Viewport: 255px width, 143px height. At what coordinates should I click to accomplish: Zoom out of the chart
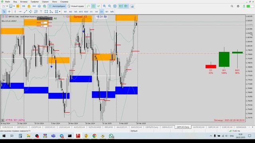tap(110, 6)
